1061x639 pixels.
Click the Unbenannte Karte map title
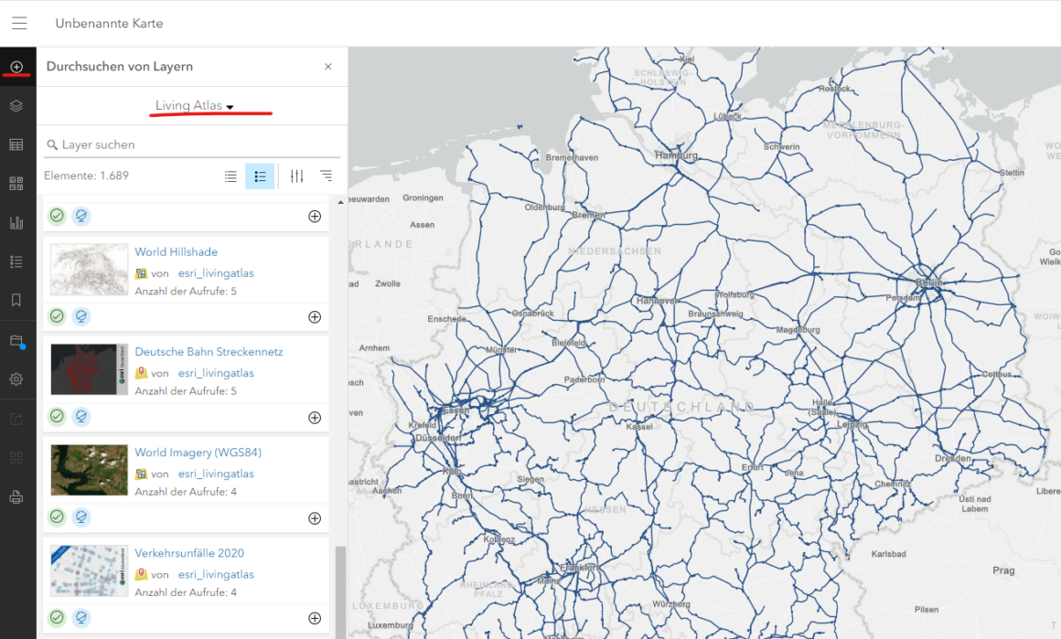109,23
